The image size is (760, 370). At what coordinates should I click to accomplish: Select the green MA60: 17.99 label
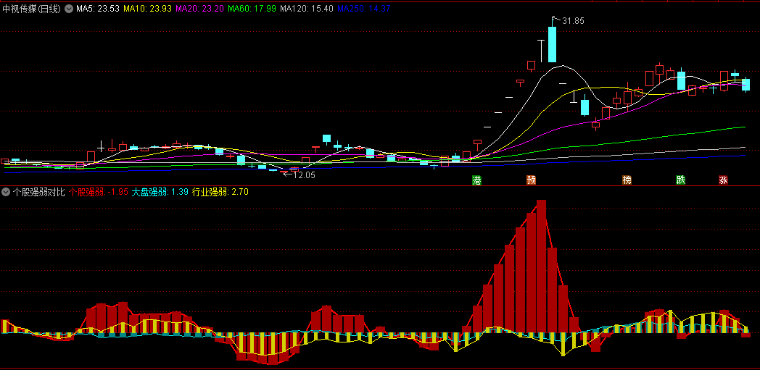tap(252, 9)
